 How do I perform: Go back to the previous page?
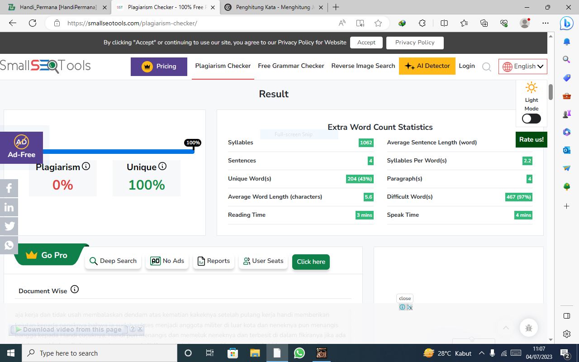[x=13, y=23]
